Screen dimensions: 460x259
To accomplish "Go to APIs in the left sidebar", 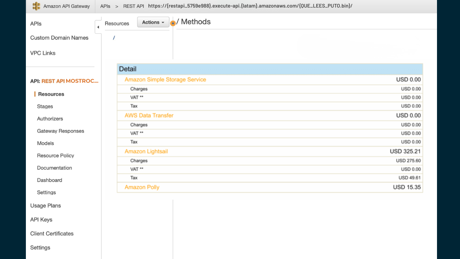I will click(36, 24).
